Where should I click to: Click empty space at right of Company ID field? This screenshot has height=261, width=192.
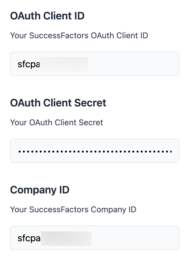135,238
